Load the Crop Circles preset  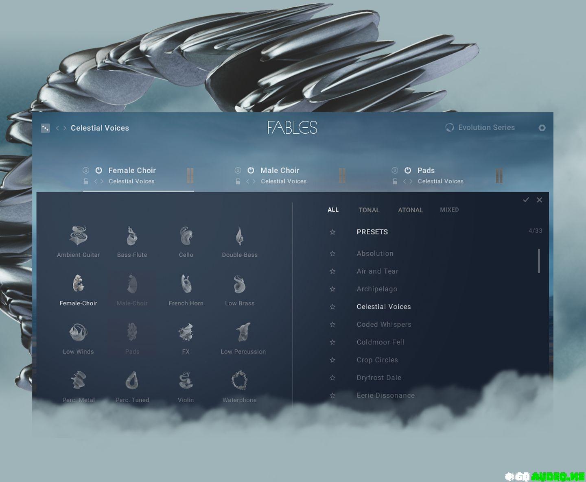377,360
